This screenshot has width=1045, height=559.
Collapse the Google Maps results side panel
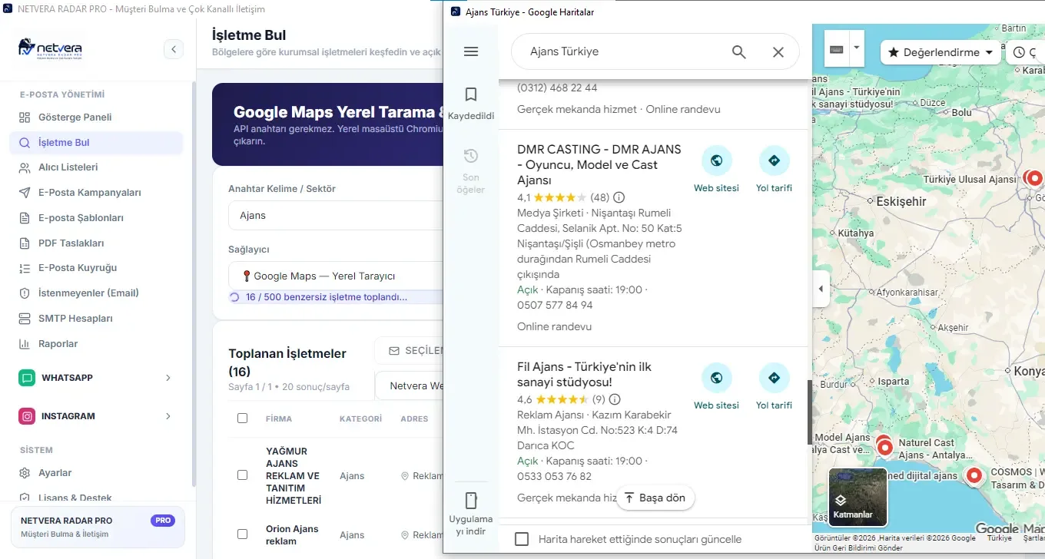[821, 289]
